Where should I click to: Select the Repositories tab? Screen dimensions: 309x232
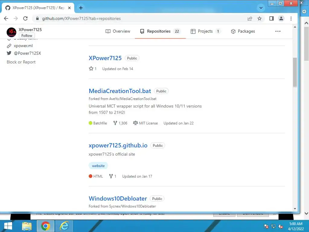(x=160, y=31)
